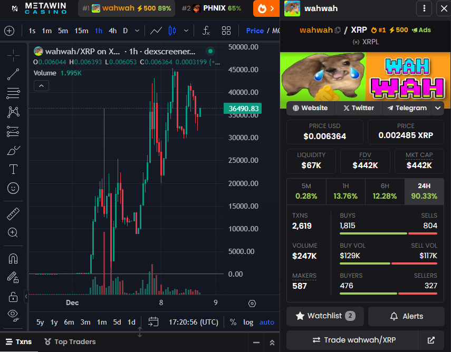Activate the zoom in tool
The image size is (451, 352).
(x=13, y=232)
